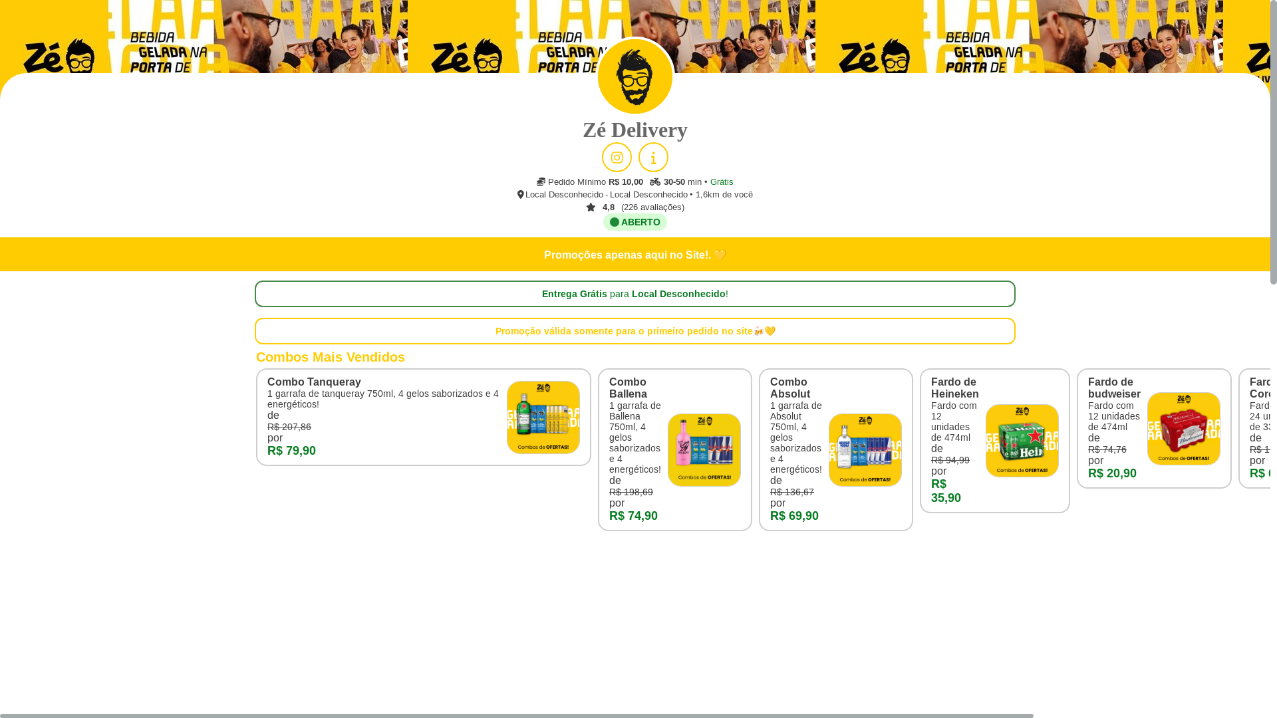
Task: Click the R$ 35,90 Heineken price
Action: (x=946, y=491)
